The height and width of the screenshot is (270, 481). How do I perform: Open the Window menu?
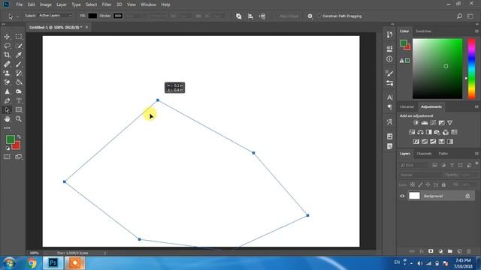pos(149,4)
